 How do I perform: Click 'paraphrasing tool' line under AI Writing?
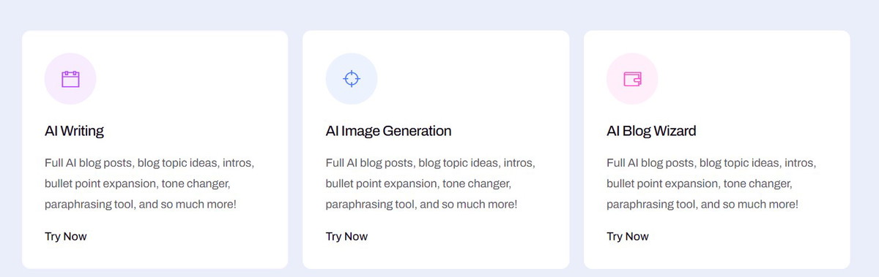141,205
